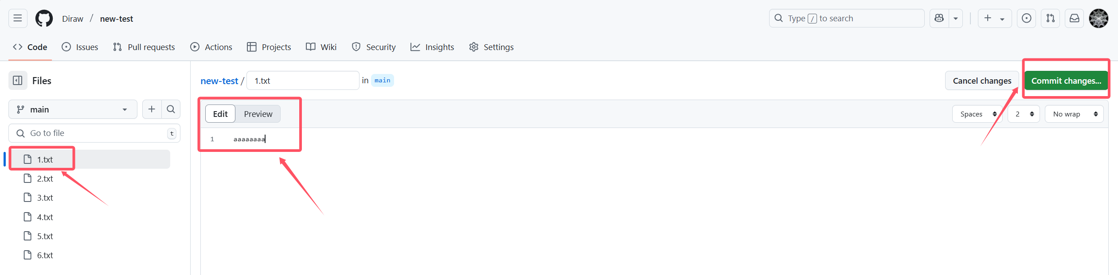The width and height of the screenshot is (1118, 275).
Task: Collapse the file tree side panel
Action: tap(18, 81)
